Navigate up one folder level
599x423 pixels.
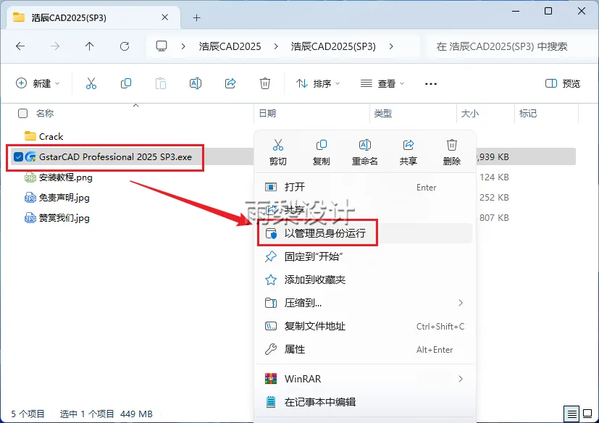coord(89,46)
